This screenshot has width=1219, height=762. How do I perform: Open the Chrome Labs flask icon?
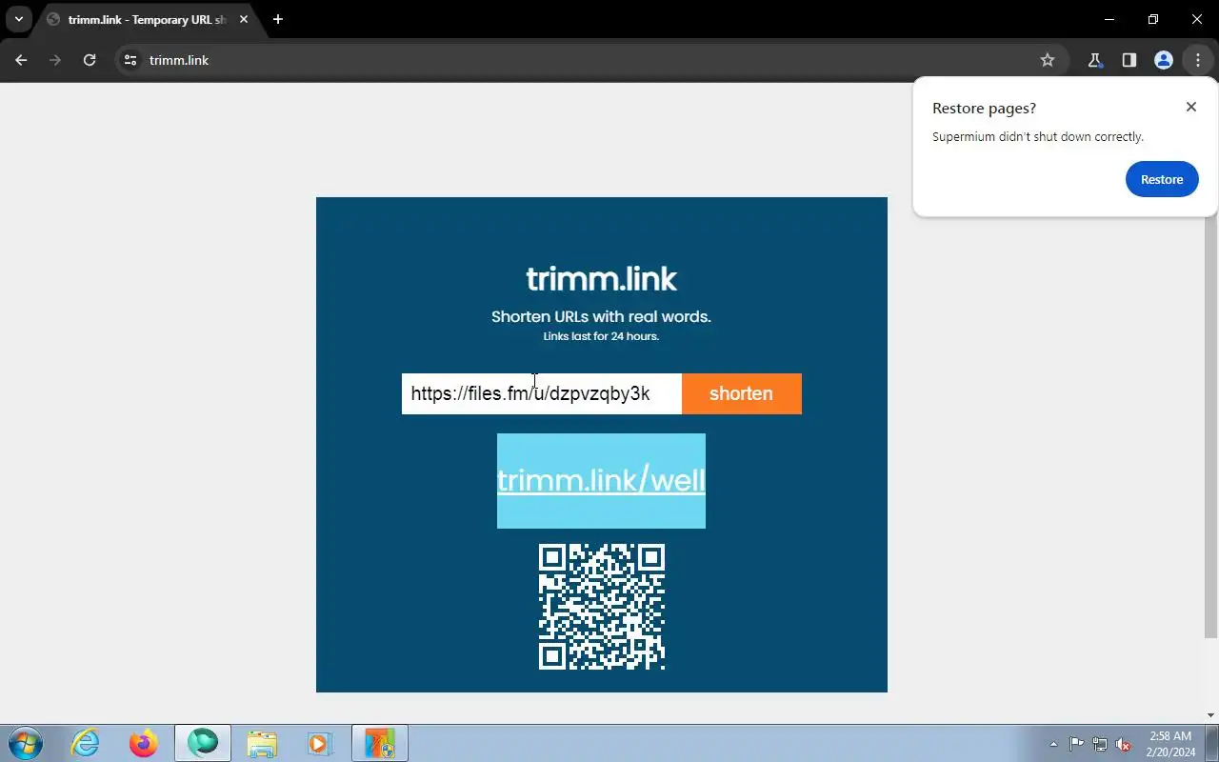tap(1094, 60)
